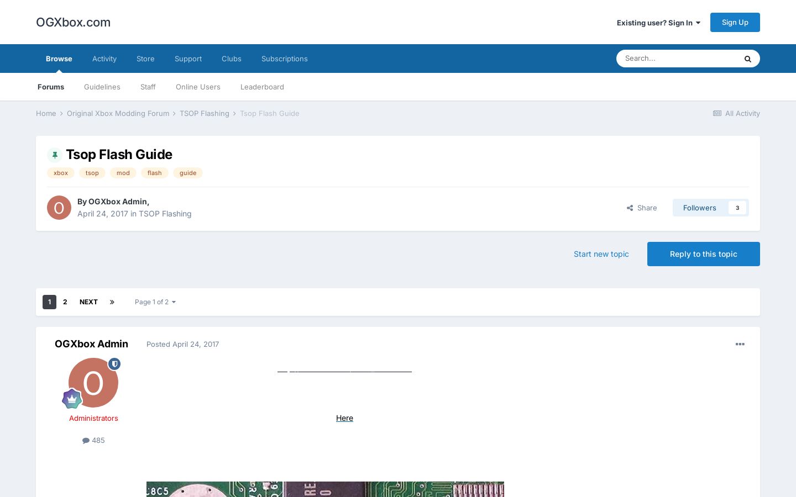
Task: Open the post options ellipsis menu
Action: coord(740,344)
